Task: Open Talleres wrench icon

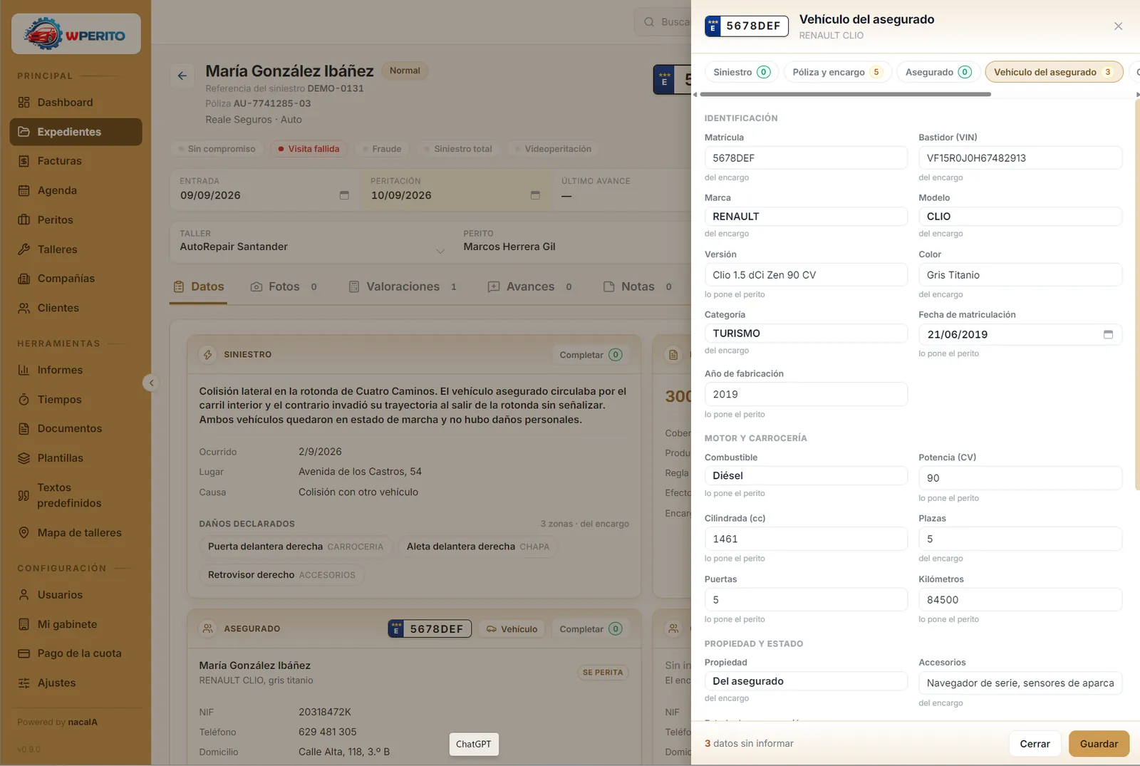Action: pyautogui.click(x=24, y=249)
